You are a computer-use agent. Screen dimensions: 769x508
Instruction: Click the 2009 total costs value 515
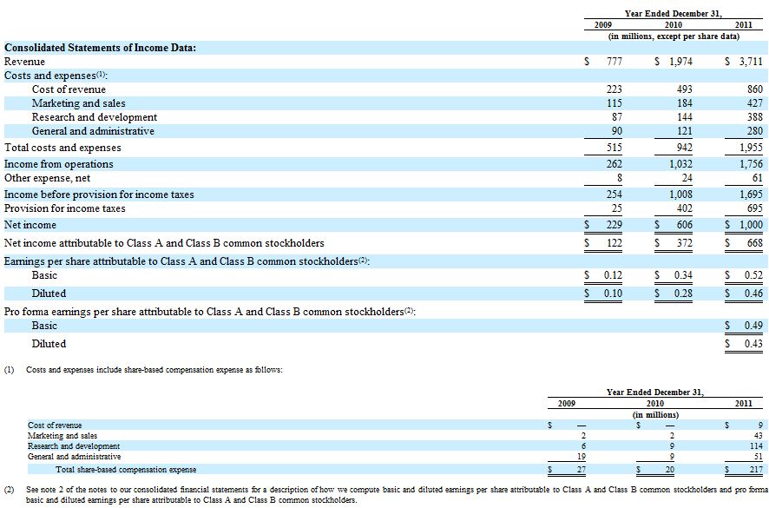(x=614, y=148)
